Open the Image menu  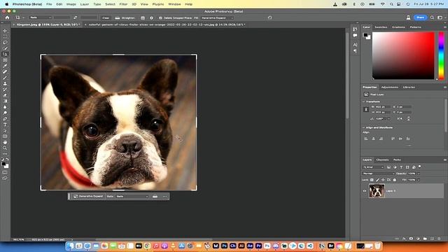click(71, 4)
